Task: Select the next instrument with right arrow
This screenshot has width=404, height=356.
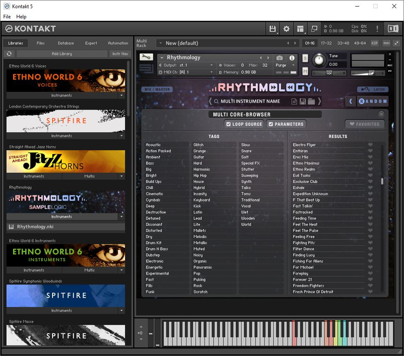Action: click(268, 58)
